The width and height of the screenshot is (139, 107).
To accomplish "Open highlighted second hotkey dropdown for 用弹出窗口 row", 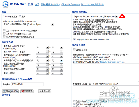I will 57,60.
